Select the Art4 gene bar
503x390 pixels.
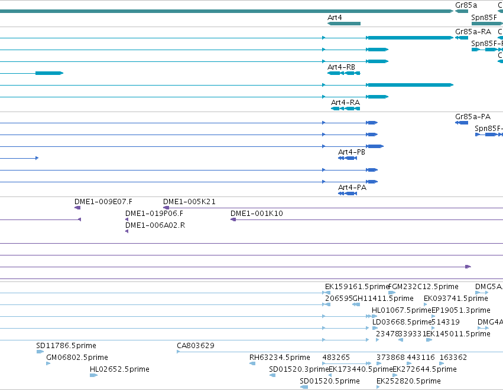tap(344, 24)
